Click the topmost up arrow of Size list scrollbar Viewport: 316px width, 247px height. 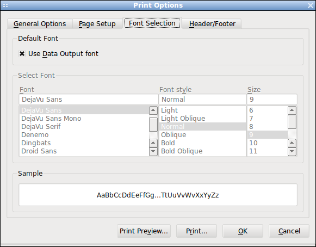292,110
